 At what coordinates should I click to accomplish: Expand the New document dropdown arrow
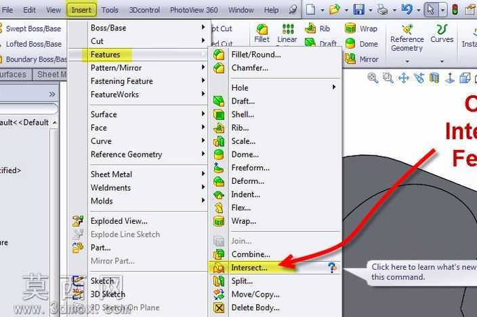pyautogui.click(x=322, y=10)
